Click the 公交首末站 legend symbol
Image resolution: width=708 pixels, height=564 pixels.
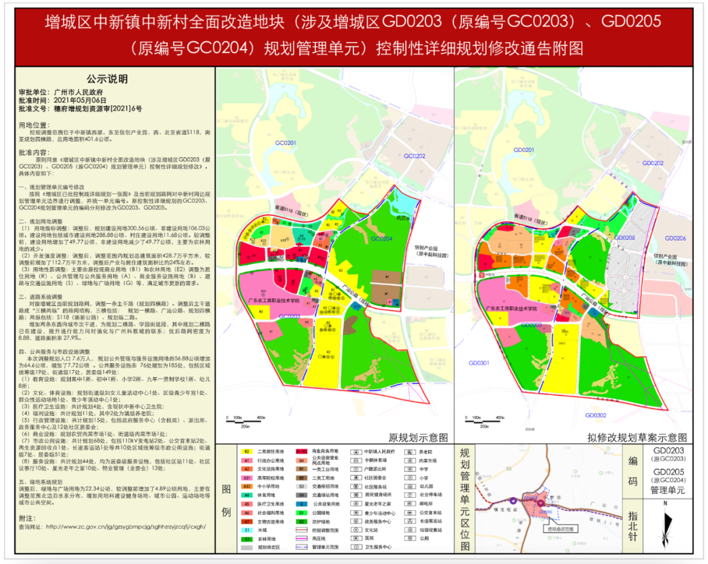[x=410, y=513]
